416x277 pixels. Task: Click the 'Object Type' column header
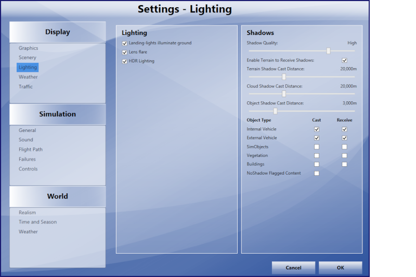[x=259, y=120]
